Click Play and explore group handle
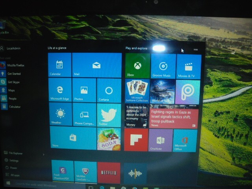 click(196, 50)
